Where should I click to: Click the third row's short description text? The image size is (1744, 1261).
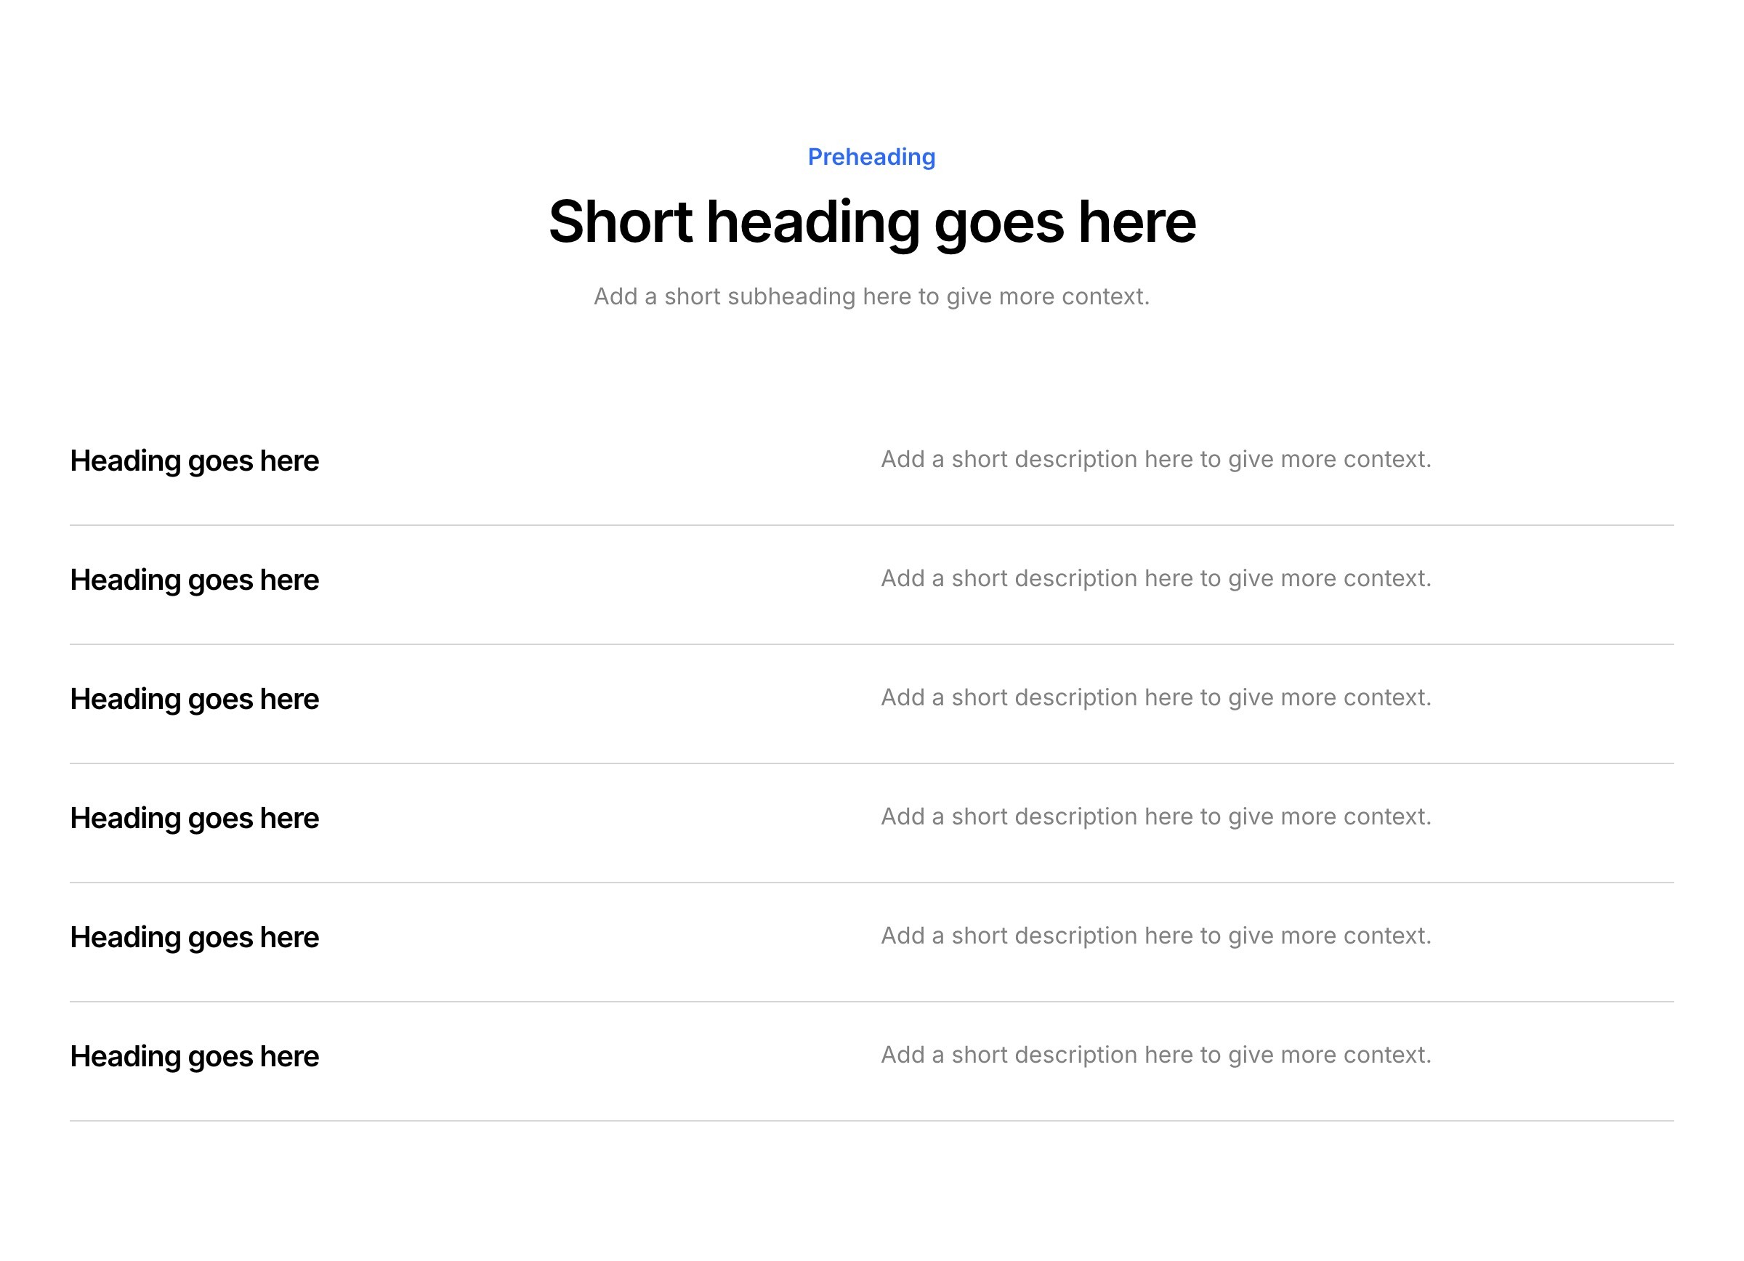pos(1155,697)
